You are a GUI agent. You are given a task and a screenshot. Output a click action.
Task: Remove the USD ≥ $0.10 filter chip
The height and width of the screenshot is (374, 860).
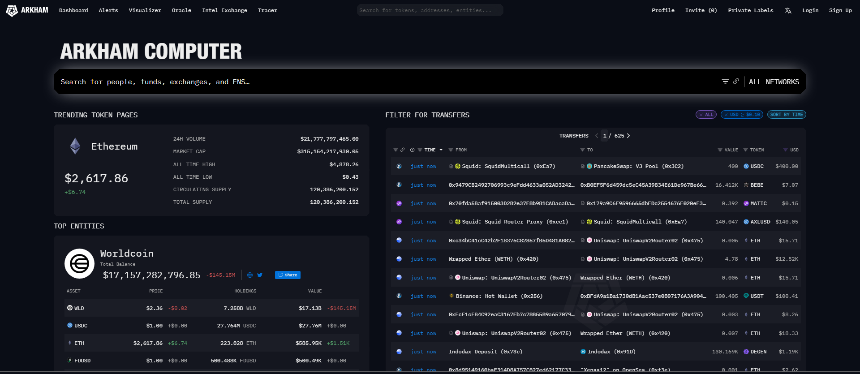pyautogui.click(x=726, y=115)
